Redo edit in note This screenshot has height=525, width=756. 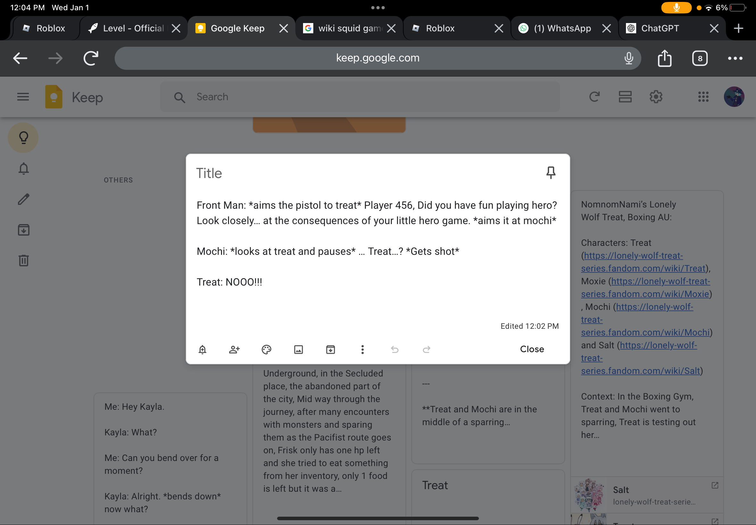tap(427, 349)
